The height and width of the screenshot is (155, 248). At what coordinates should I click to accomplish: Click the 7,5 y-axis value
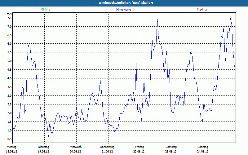[x=10, y=18]
